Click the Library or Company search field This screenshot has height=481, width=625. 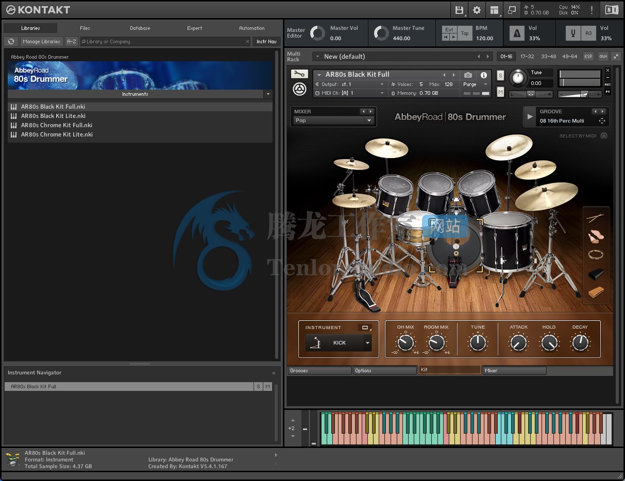click(165, 42)
